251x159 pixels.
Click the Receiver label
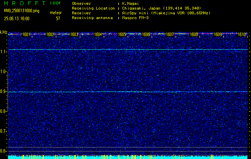(x=81, y=13)
